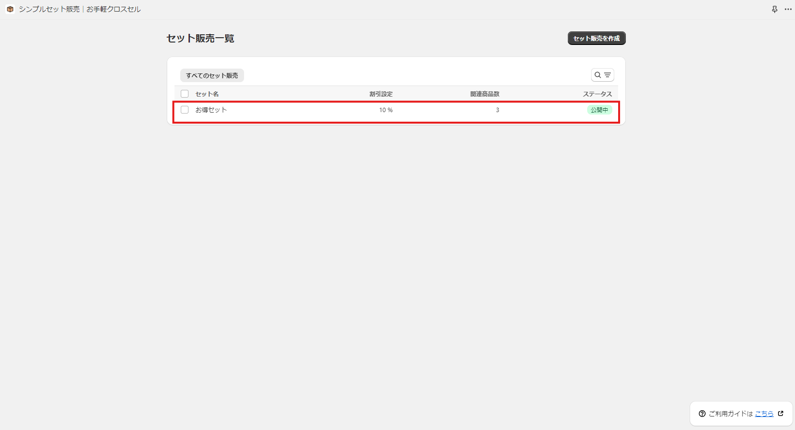Pin the app with the pin icon
795x430 pixels.
click(x=775, y=9)
